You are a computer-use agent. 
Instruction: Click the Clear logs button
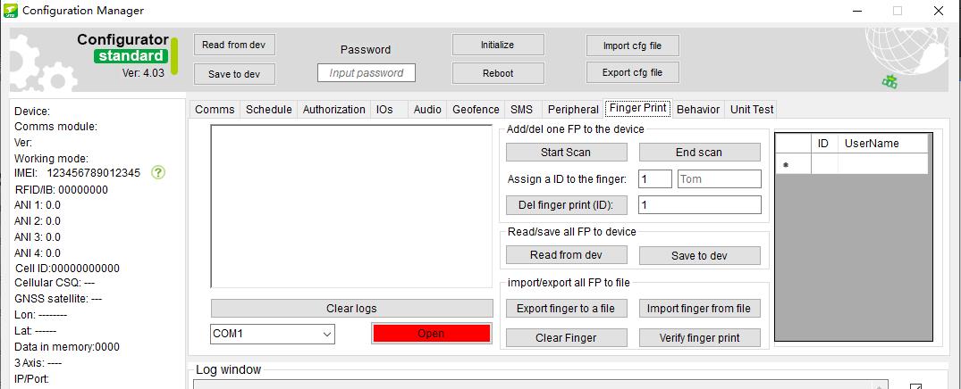click(352, 309)
